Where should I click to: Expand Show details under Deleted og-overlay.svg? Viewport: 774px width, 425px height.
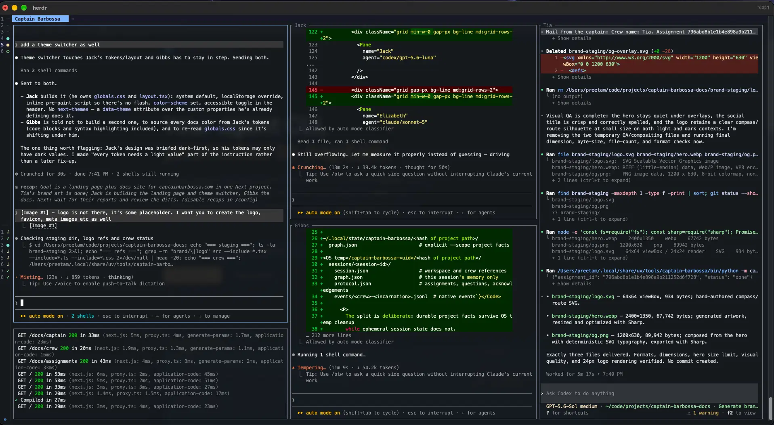[x=571, y=77]
